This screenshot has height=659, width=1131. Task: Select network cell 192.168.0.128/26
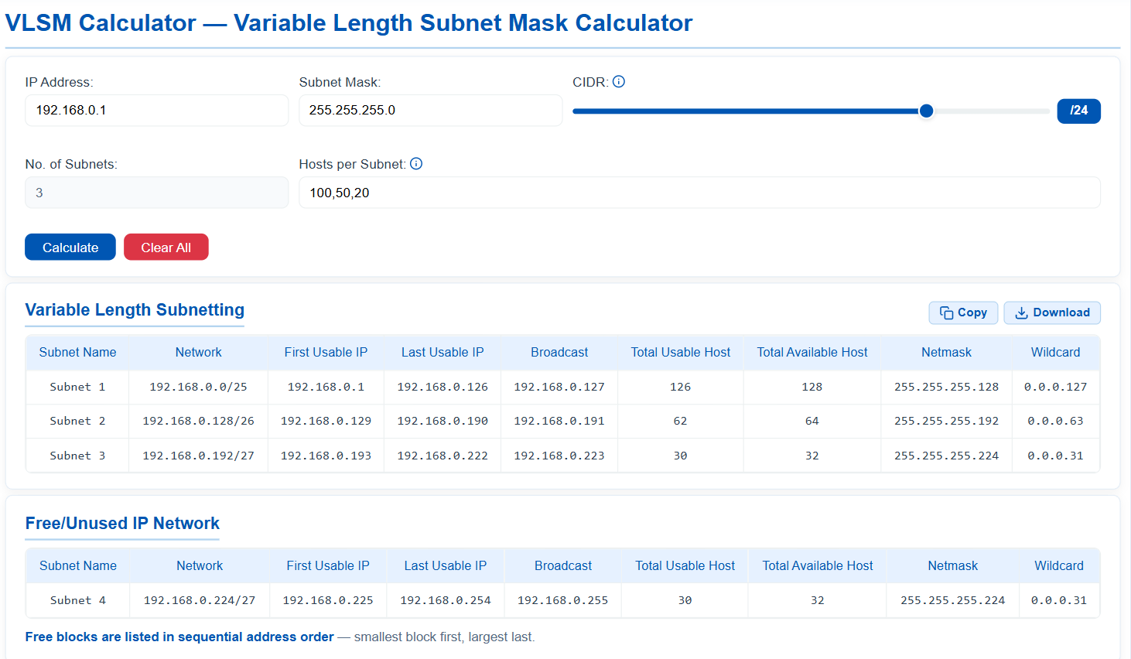point(198,421)
